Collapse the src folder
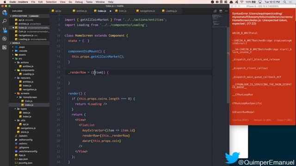 13,59
